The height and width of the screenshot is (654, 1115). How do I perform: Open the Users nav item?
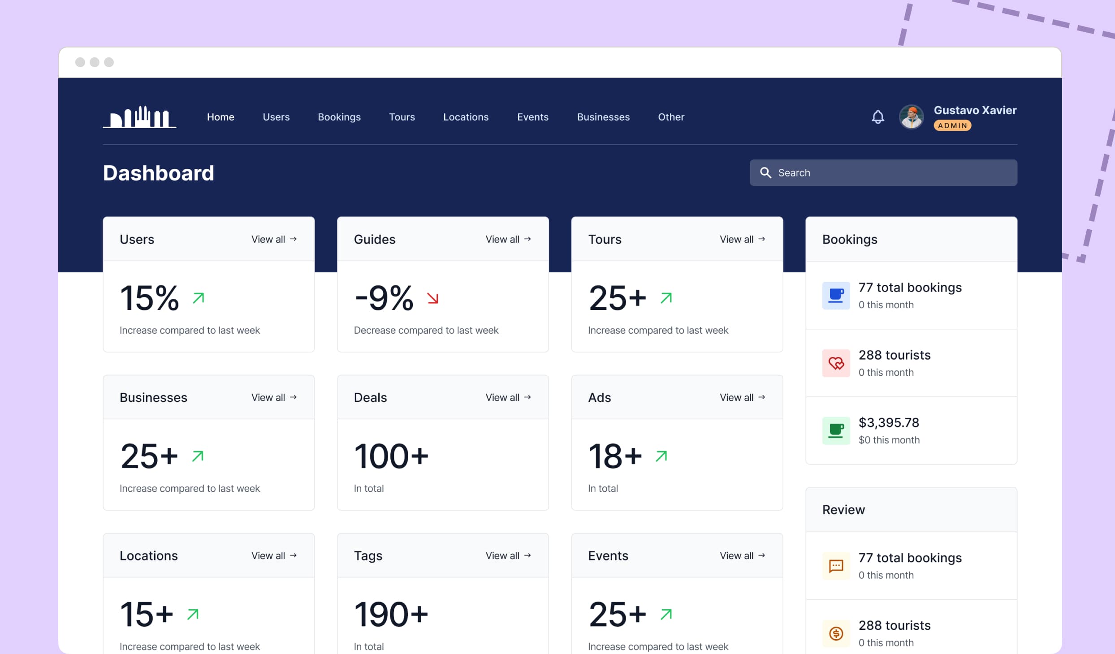point(276,117)
